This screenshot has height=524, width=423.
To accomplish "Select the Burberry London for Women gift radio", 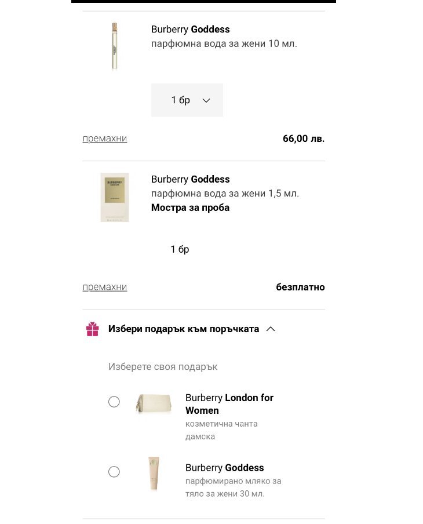I will 114,402.
